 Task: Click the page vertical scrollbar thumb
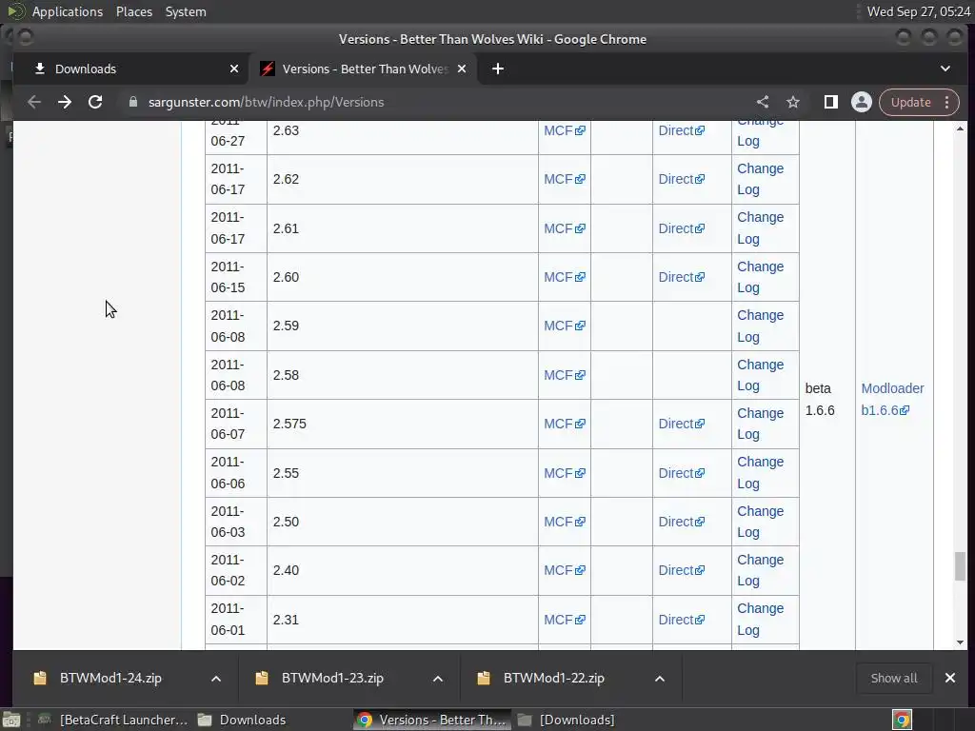pyautogui.click(x=960, y=566)
